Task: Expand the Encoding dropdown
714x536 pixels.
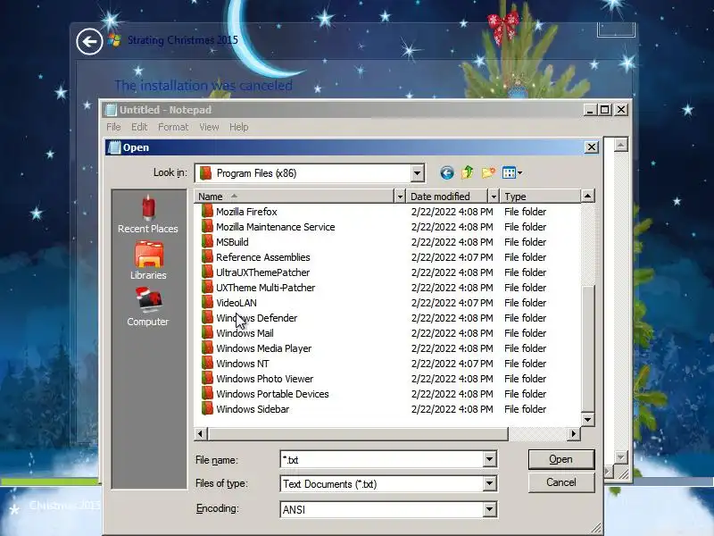Action: pos(489,509)
